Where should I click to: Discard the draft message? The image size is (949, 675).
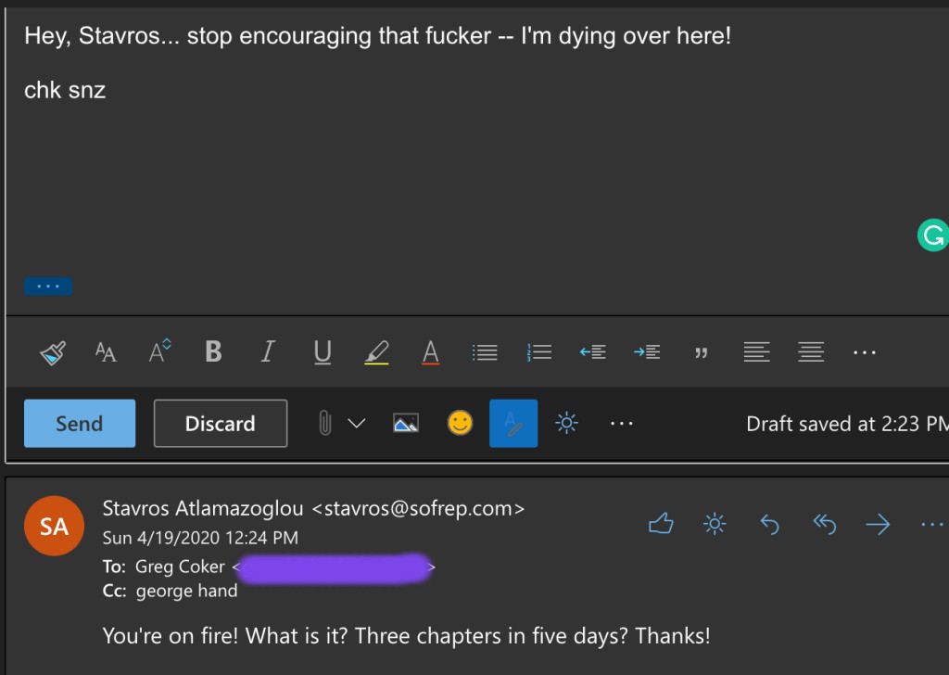point(220,424)
